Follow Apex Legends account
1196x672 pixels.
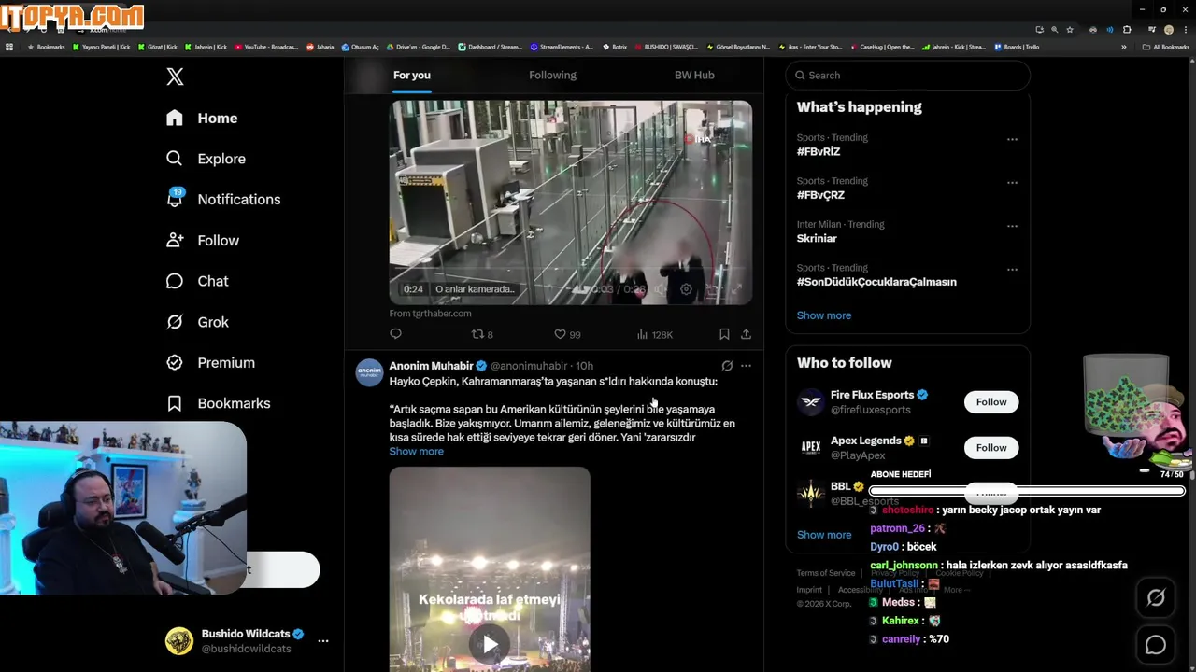click(x=991, y=448)
